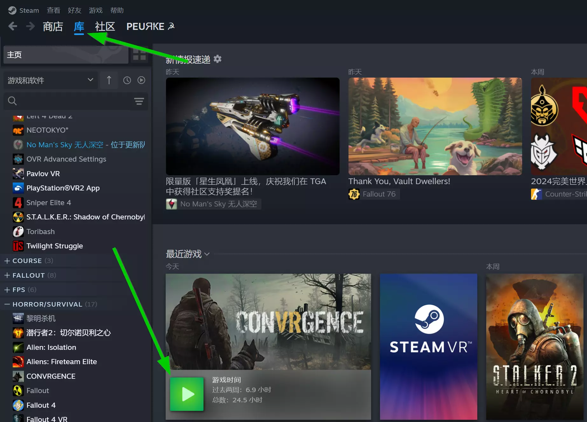Click the Fallout 76 icon under news
Viewport: 587px width, 422px height.
(x=354, y=194)
